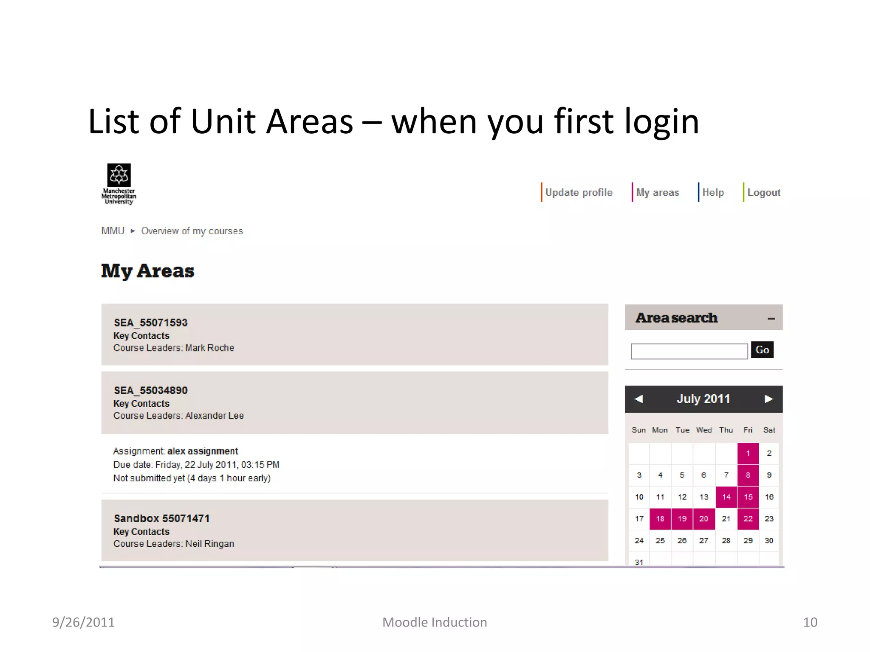Click 'Course Leaders: Neil Ringan' text
Viewport: 870px width, 652px height.
[x=173, y=544]
